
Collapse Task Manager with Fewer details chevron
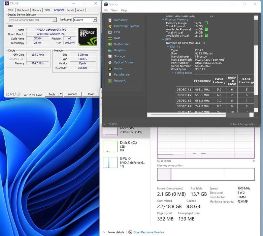[x=104, y=232]
